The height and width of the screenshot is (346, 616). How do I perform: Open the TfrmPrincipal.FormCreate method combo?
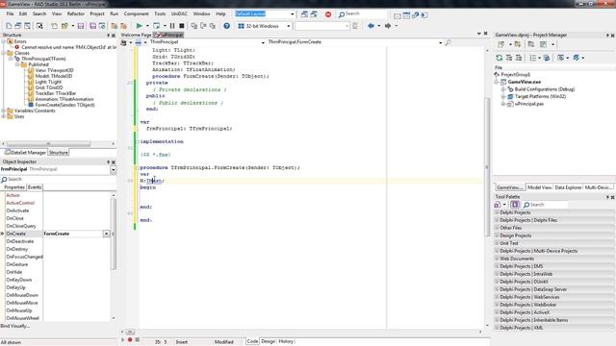point(440,42)
